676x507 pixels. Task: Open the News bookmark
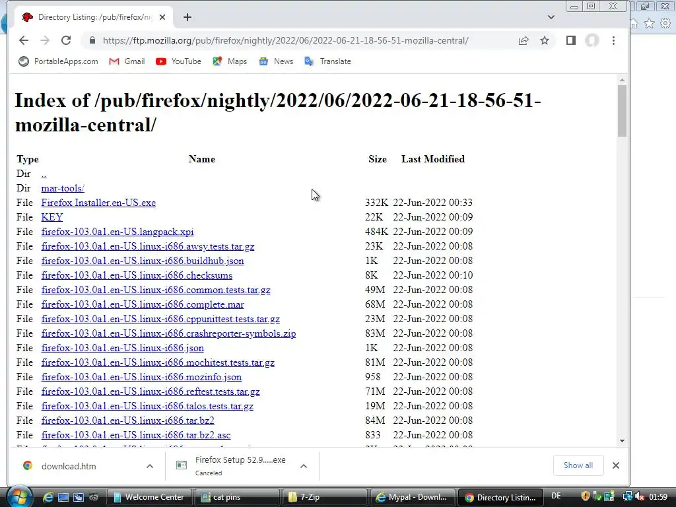[x=276, y=61]
